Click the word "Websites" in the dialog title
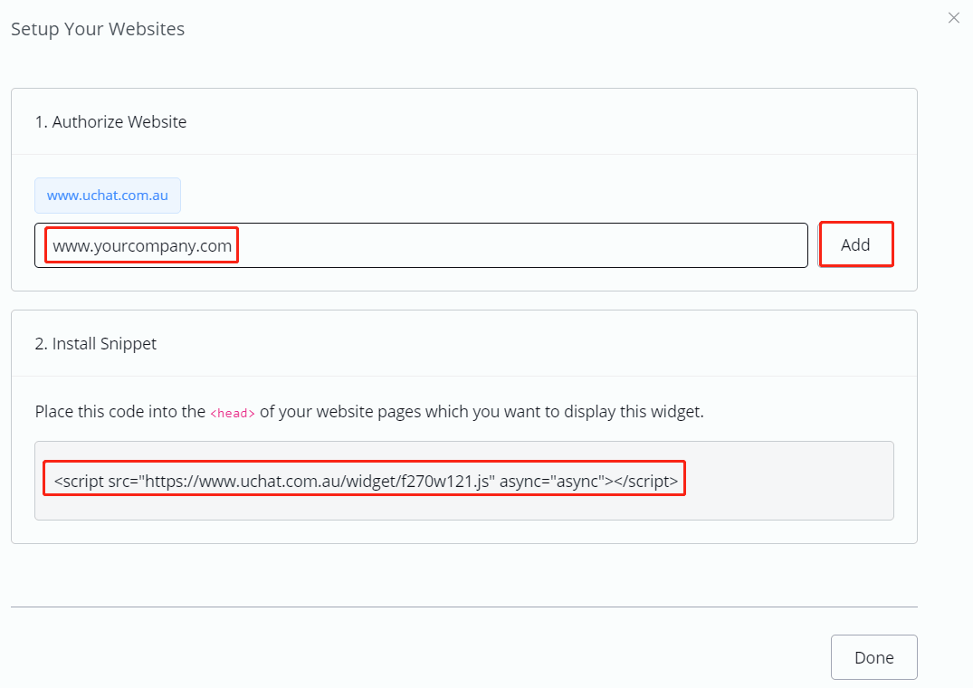Screen dimensions: 973x688 coord(147,29)
